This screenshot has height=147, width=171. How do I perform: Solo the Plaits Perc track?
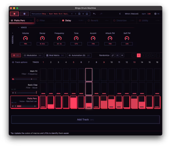[15, 106]
